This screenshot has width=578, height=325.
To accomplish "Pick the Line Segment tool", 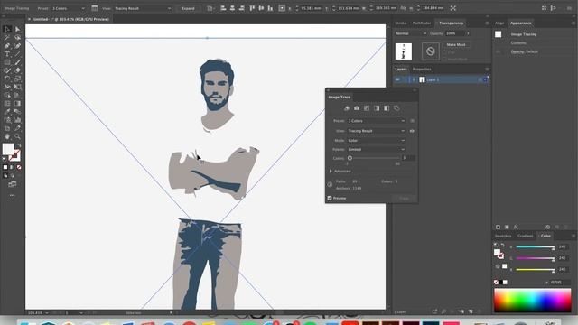I will pyautogui.click(x=17, y=54).
